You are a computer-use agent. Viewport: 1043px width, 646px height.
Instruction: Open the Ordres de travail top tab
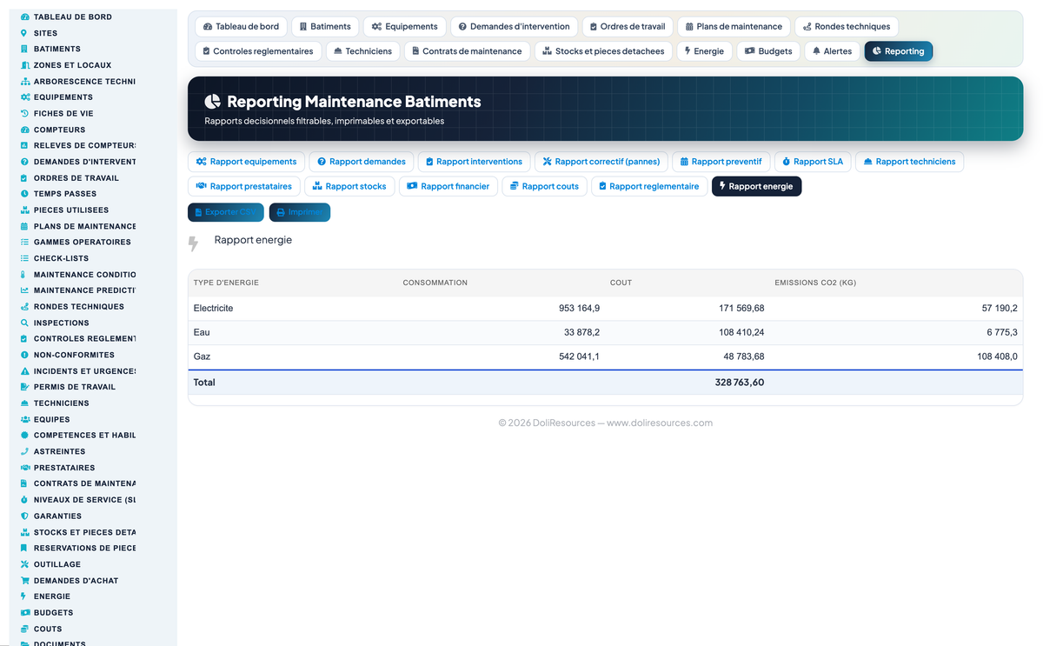click(x=627, y=27)
